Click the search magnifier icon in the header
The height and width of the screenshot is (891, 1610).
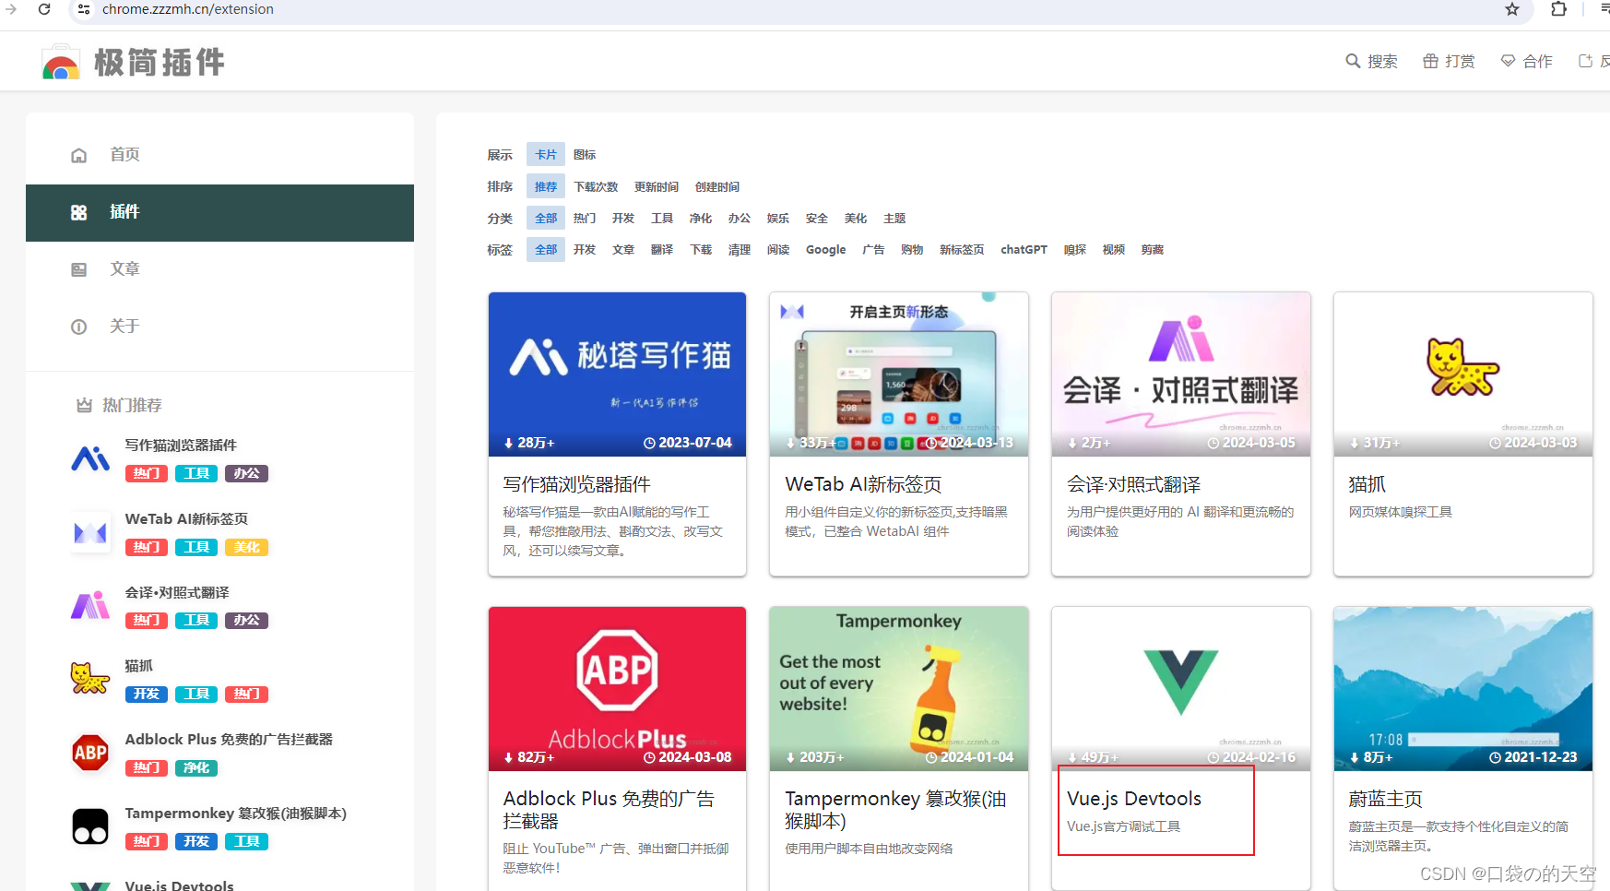[x=1354, y=61]
